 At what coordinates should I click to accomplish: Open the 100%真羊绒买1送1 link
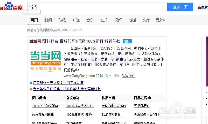(80, 106)
